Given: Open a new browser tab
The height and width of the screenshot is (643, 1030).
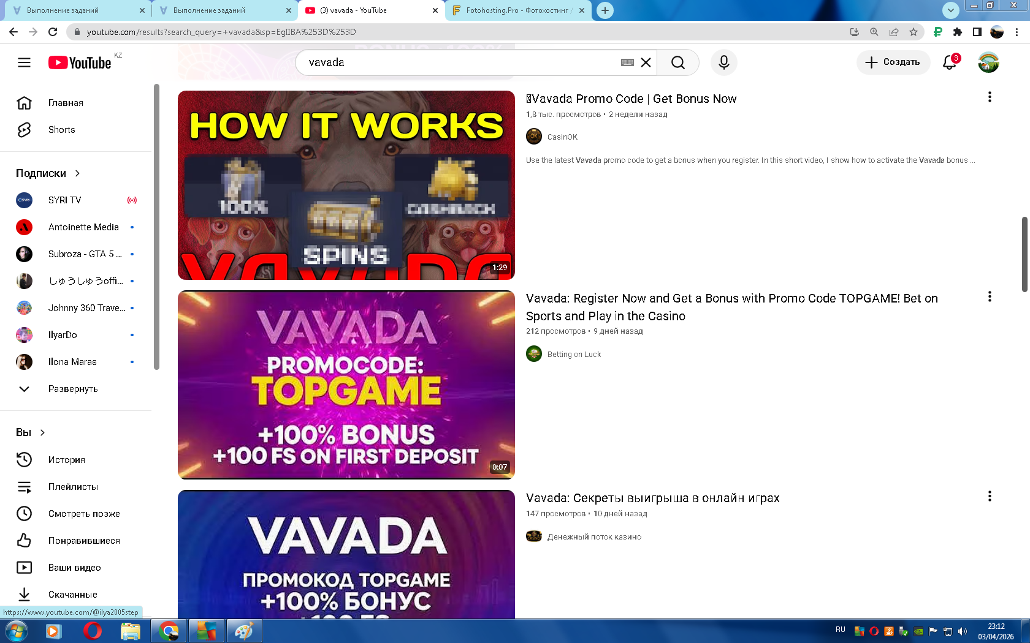Looking at the screenshot, I should [x=605, y=10].
